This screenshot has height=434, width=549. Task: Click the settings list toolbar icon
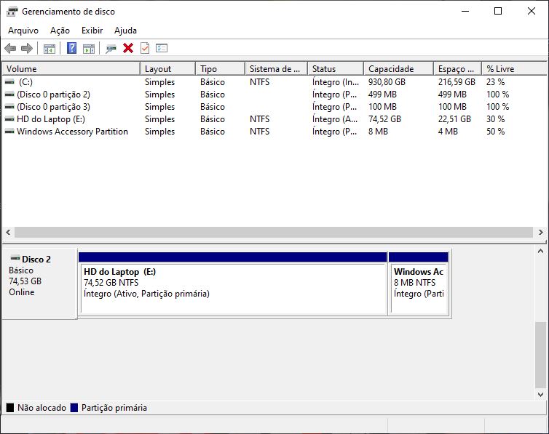[x=162, y=48]
